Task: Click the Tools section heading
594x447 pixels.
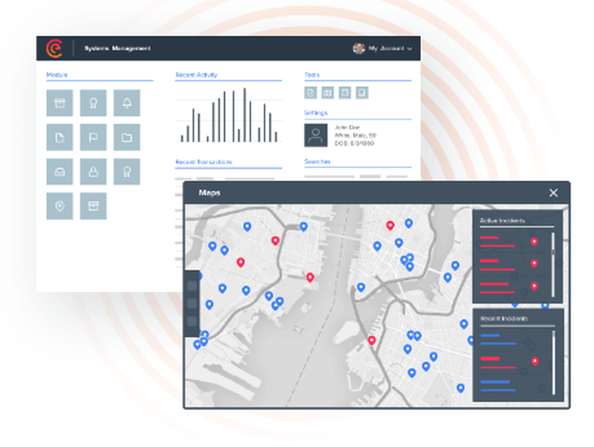Action: coord(312,75)
